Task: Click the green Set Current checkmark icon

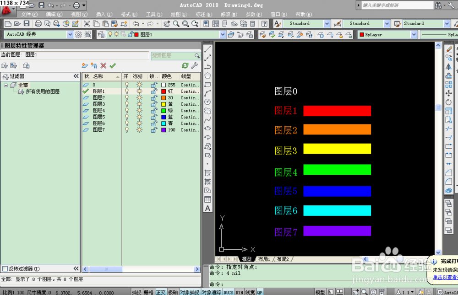Action: click(x=113, y=66)
